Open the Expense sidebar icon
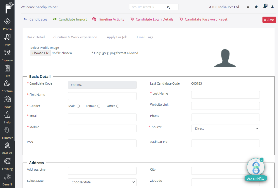The image size is (278, 188). pos(7,53)
